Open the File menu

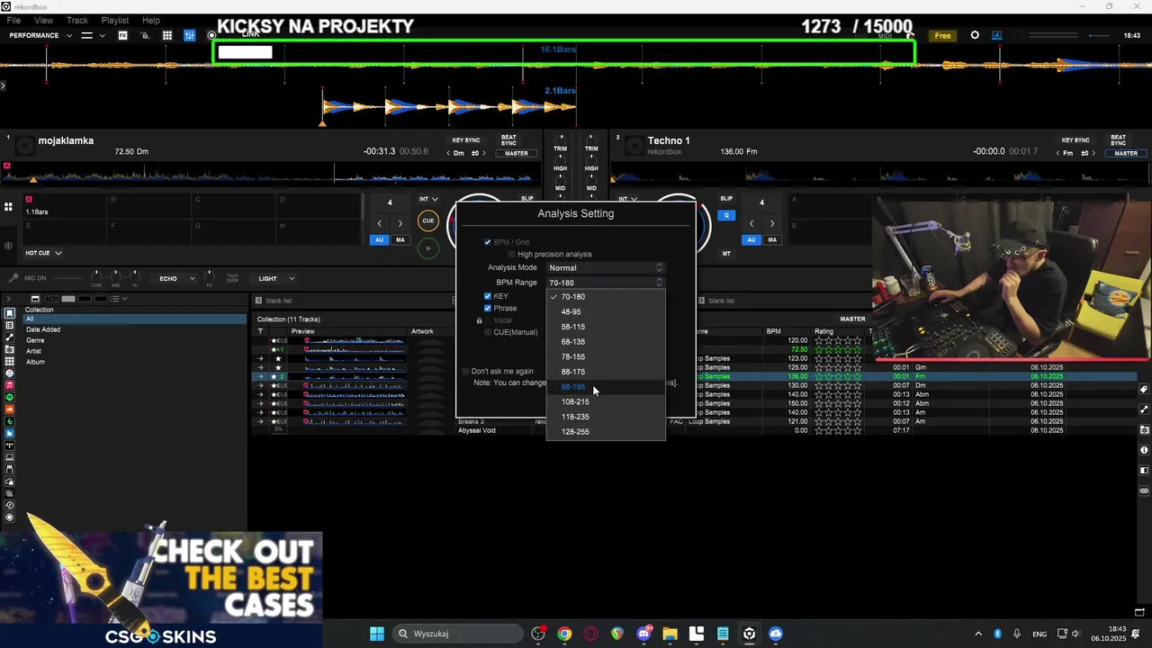[x=13, y=20]
